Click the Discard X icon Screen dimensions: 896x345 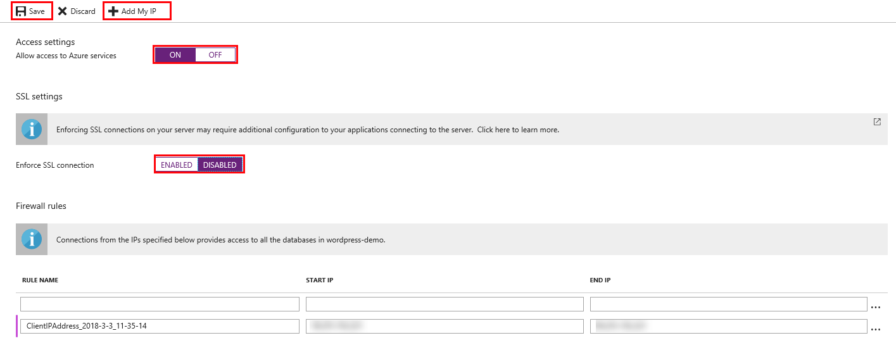click(x=62, y=11)
